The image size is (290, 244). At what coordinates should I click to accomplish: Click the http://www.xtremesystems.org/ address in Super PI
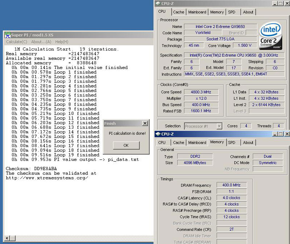(47, 178)
